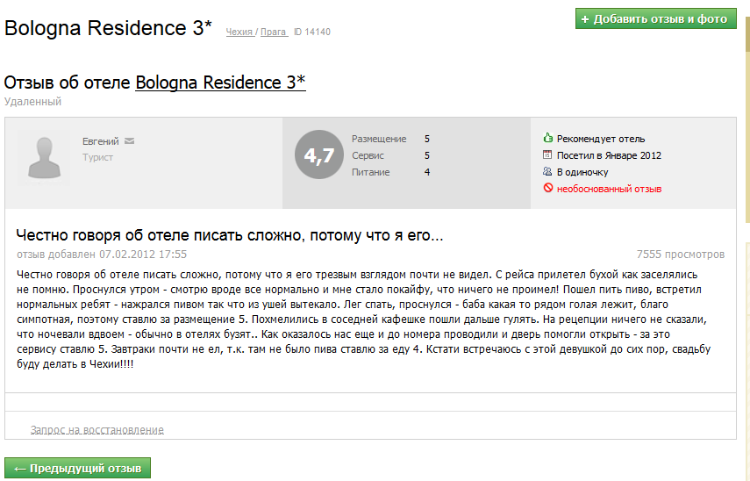
Task: Click the calendar icon beside visit date
Action: (547, 154)
